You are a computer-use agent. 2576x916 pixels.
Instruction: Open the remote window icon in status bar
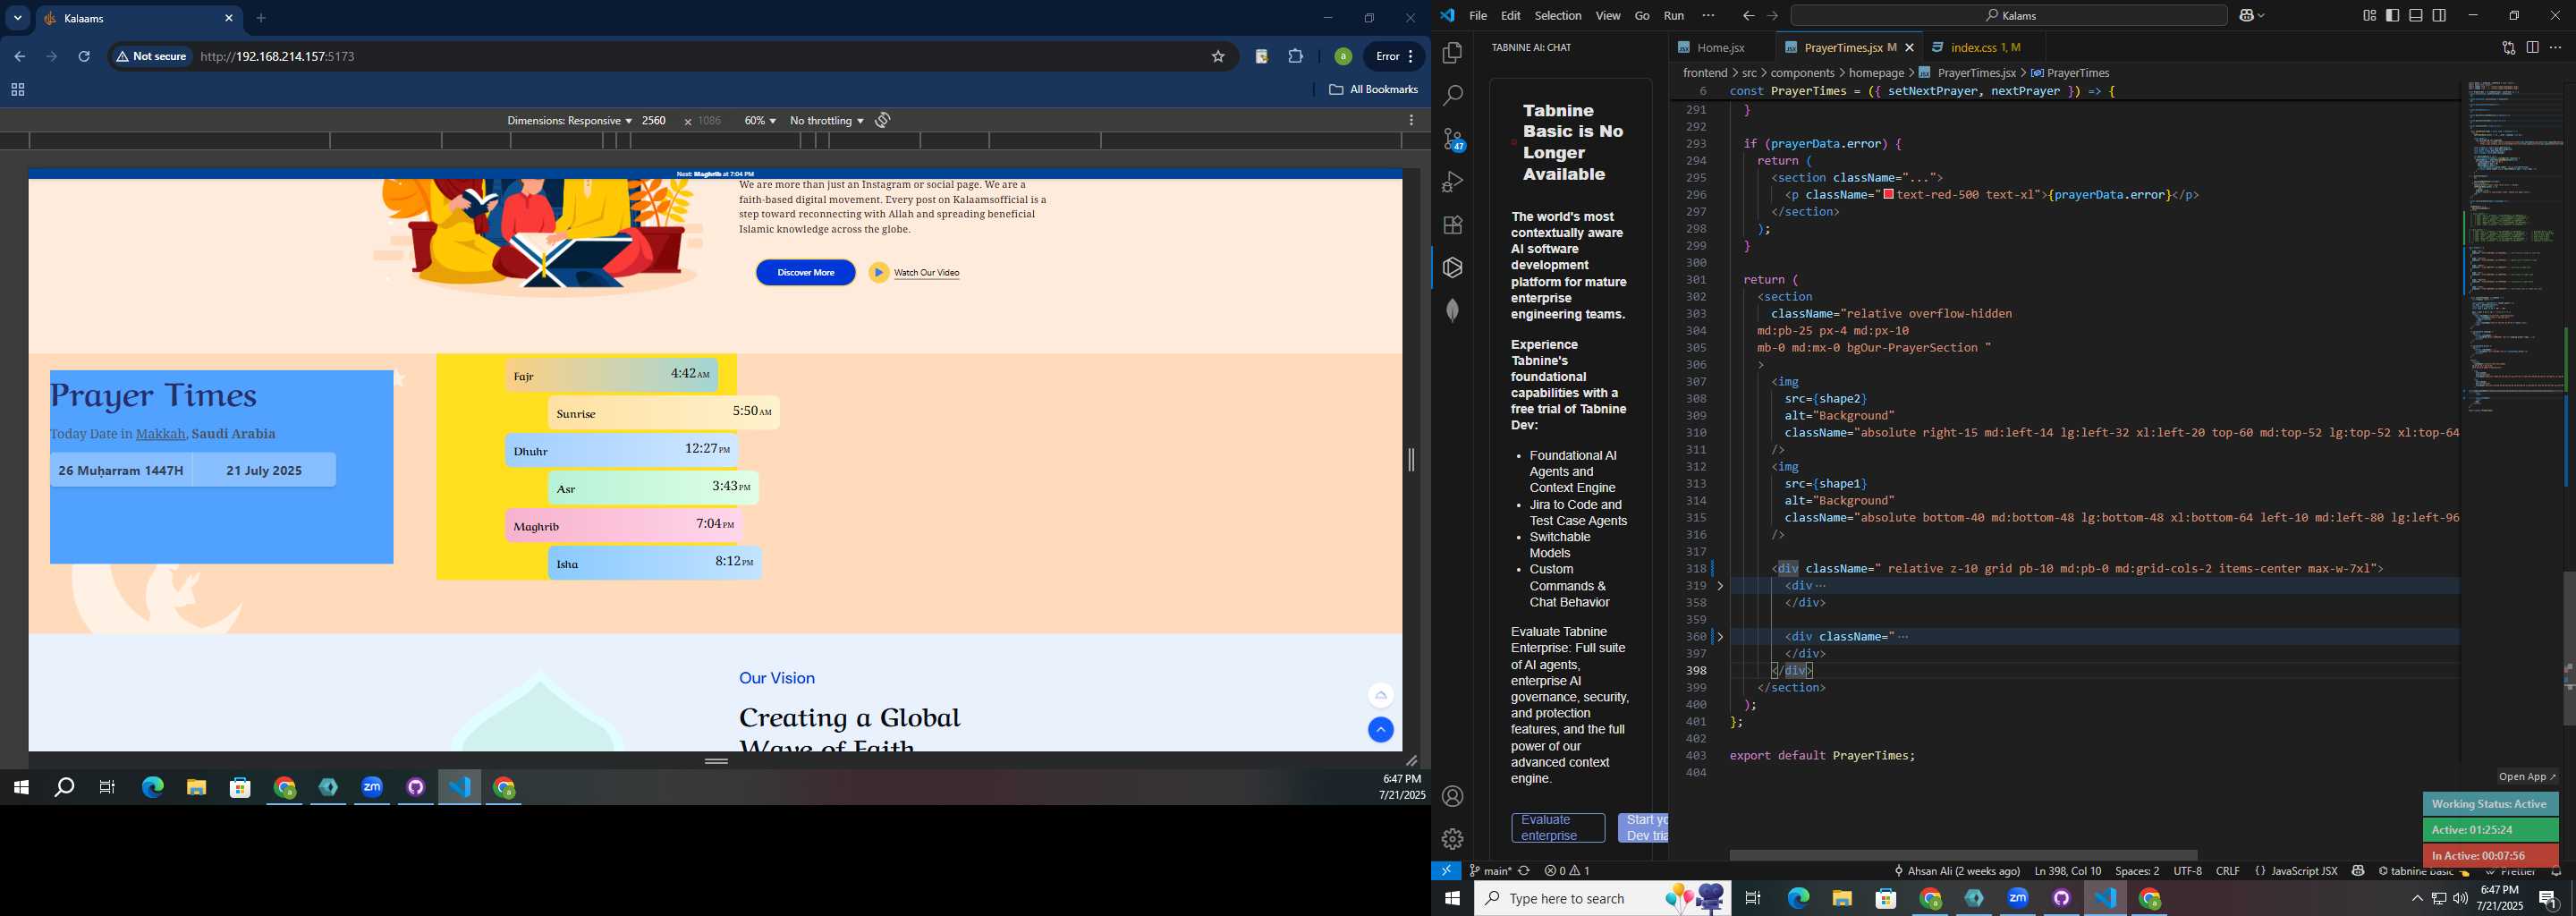pos(1446,872)
